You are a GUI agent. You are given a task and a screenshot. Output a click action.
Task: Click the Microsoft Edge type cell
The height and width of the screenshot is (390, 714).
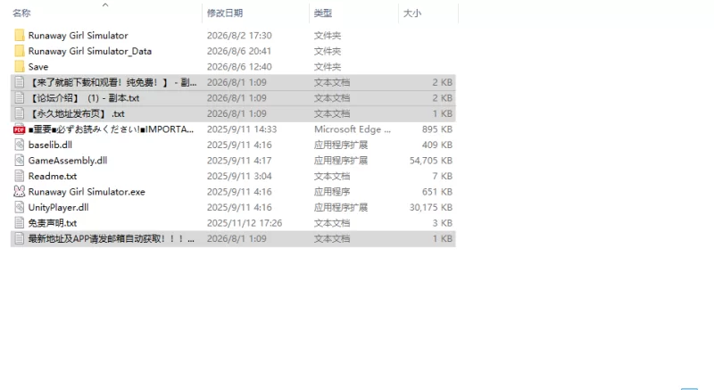click(353, 129)
